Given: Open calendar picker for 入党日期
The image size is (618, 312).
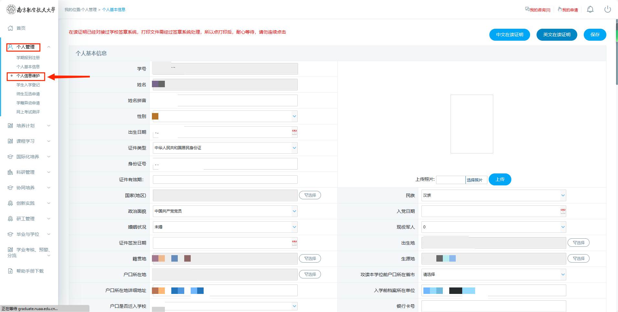Looking at the screenshot, I should pos(563,211).
